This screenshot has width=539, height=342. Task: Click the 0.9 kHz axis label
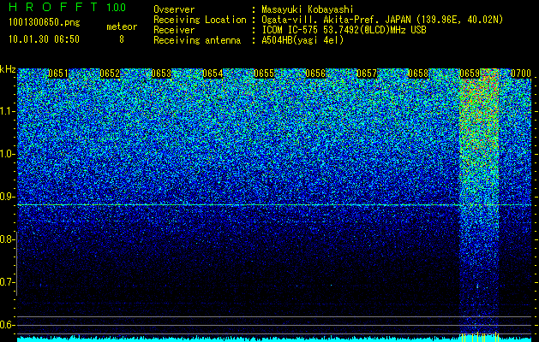pos(8,197)
